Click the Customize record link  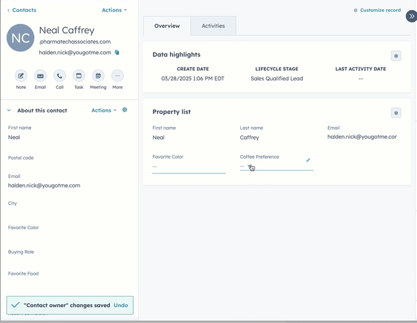(x=381, y=10)
